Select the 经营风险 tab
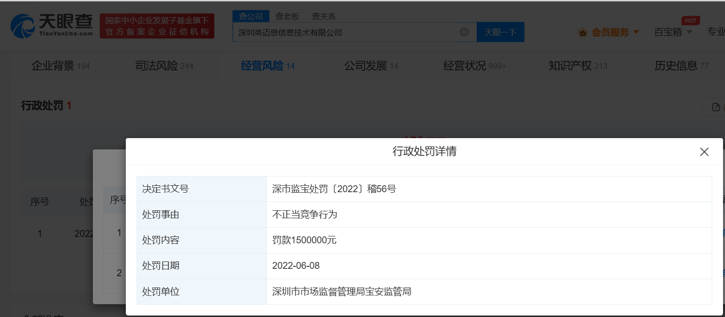725x317 pixels. 261,65
